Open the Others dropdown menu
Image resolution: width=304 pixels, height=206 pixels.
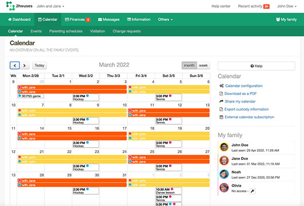tap(165, 20)
